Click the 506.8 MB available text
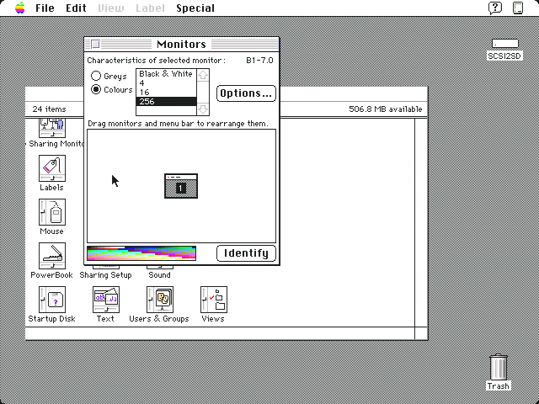Screen dimensions: 539x404 click(386, 109)
